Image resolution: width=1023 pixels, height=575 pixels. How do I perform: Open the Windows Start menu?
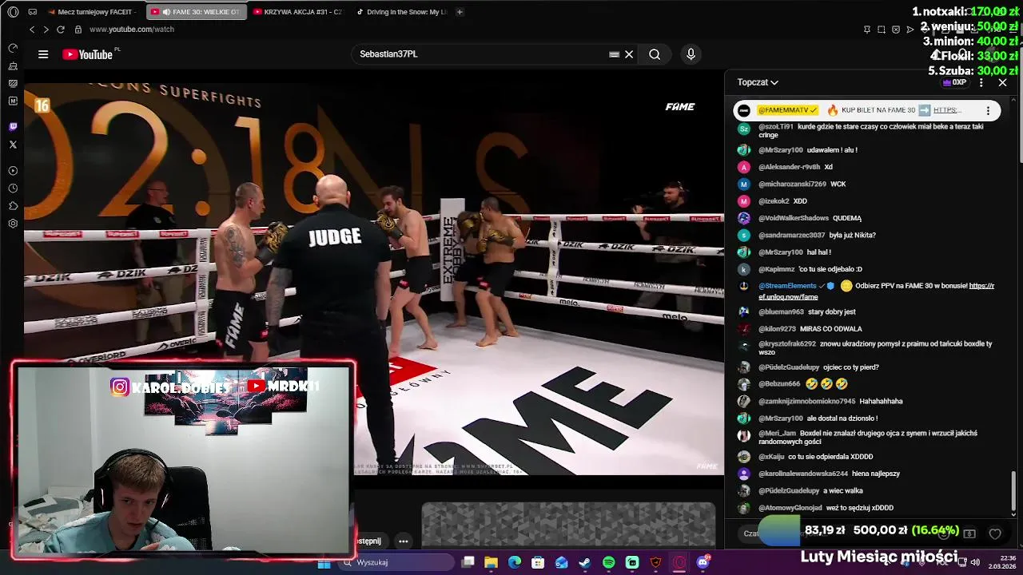click(x=324, y=563)
